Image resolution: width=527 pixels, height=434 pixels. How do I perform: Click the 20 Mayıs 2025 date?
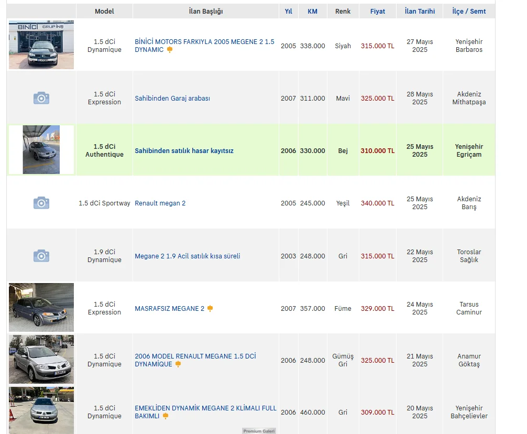click(x=420, y=412)
